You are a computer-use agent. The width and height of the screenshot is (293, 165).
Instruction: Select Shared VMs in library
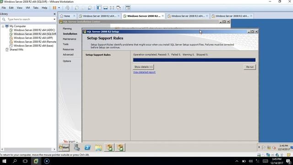click(x=16, y=50)
